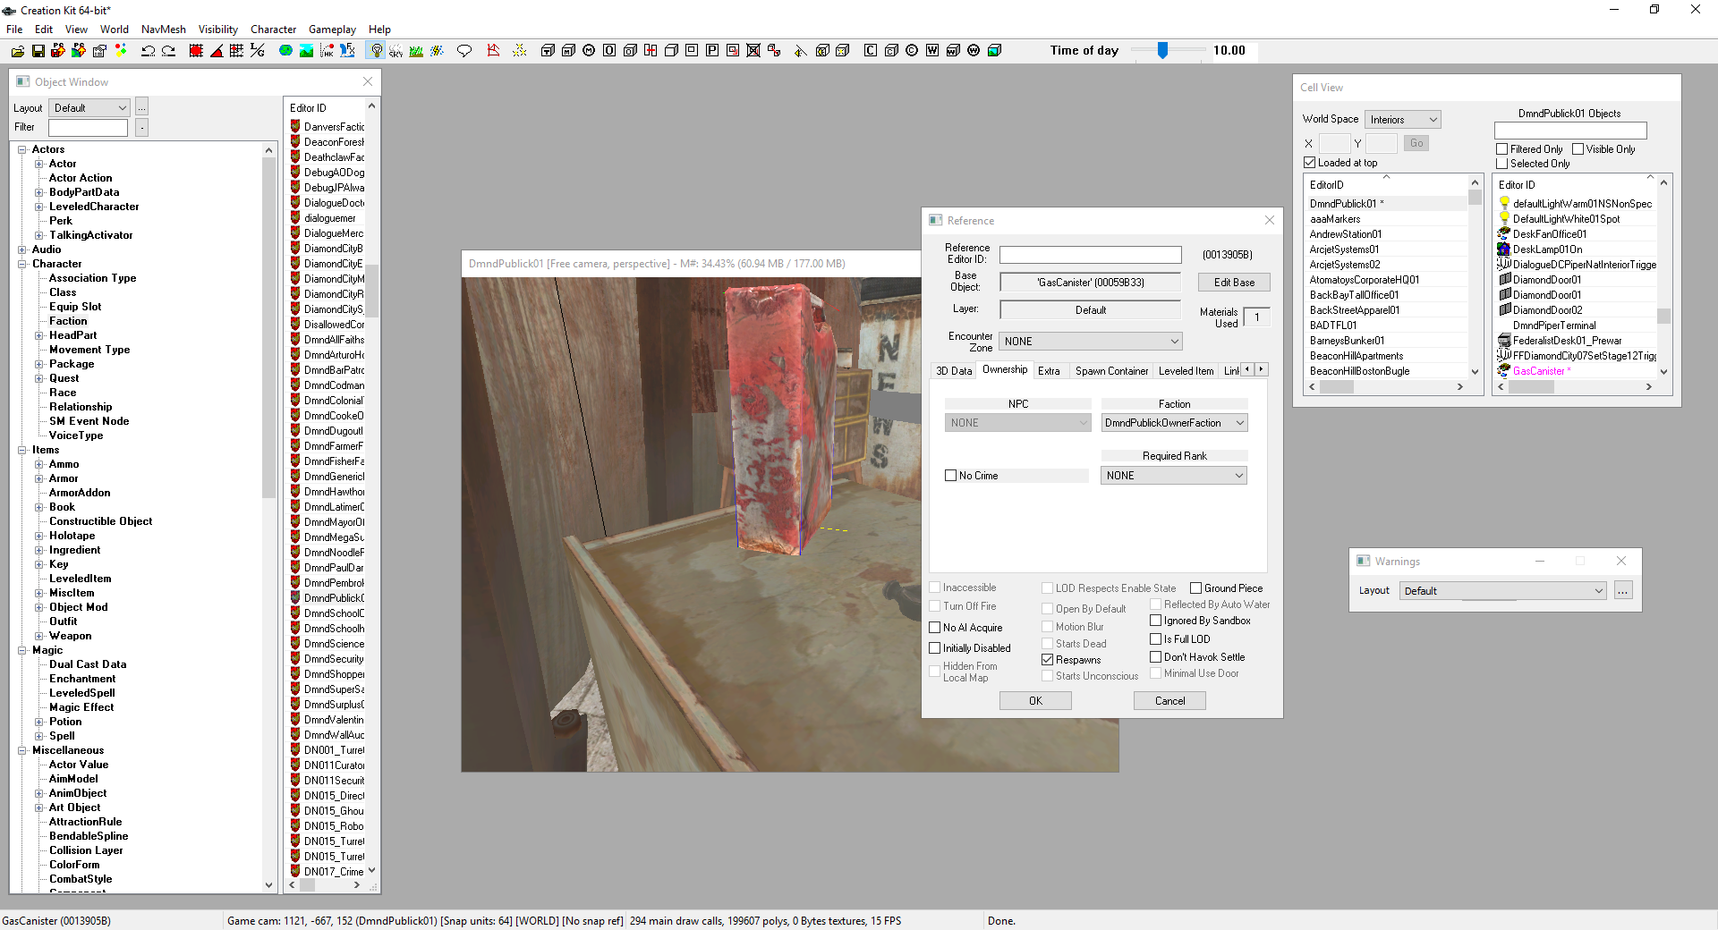Viewport: 1718px width, 930px height.
Task: Open the World menu
Action: point(115,30)
